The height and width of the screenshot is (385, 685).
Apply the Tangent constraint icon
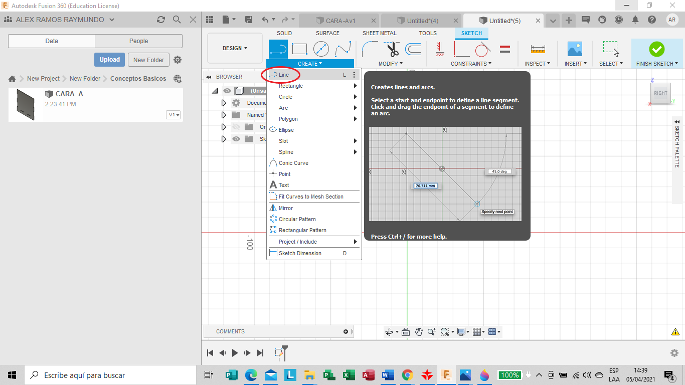point(482,49)
